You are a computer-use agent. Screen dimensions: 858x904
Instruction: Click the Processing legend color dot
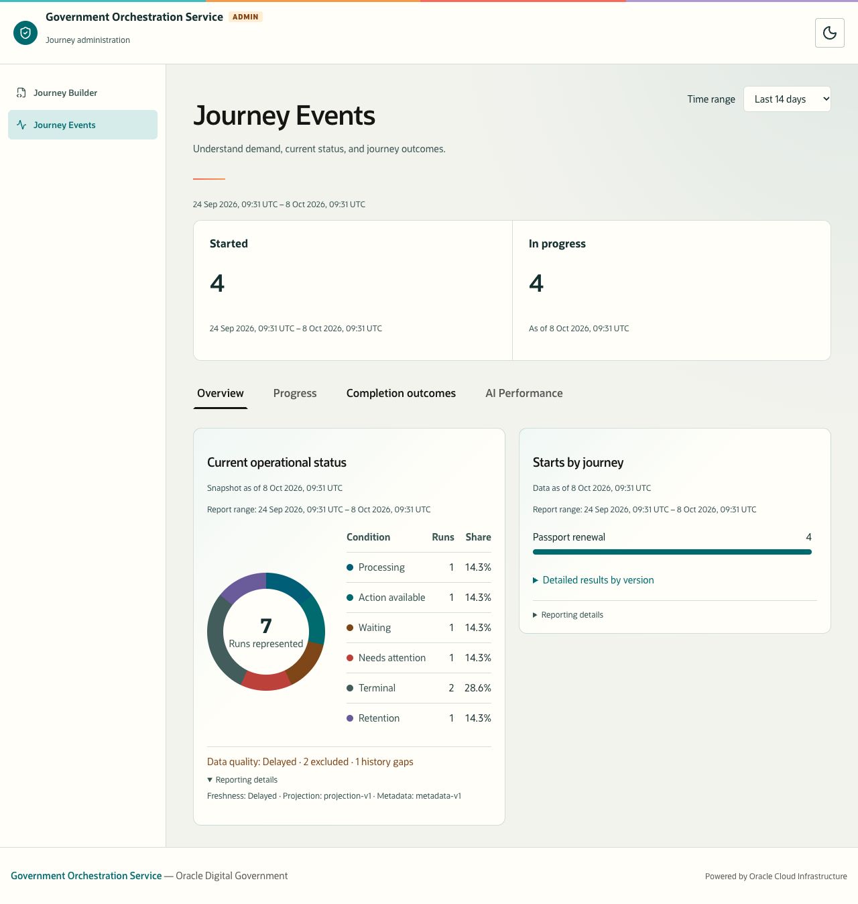(350, 567)
